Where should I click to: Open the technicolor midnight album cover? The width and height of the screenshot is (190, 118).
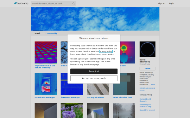pyautogui.click(x=46, y=84)
